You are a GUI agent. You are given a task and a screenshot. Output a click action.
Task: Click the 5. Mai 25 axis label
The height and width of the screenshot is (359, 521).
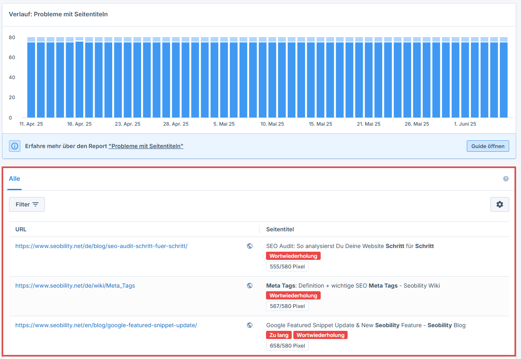pyautogui.click(x=224, y=124)
